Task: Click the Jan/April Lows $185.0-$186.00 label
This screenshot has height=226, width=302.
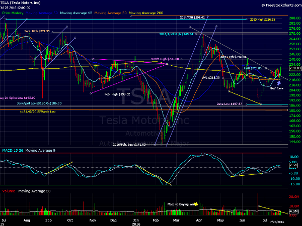Action: 39,103
